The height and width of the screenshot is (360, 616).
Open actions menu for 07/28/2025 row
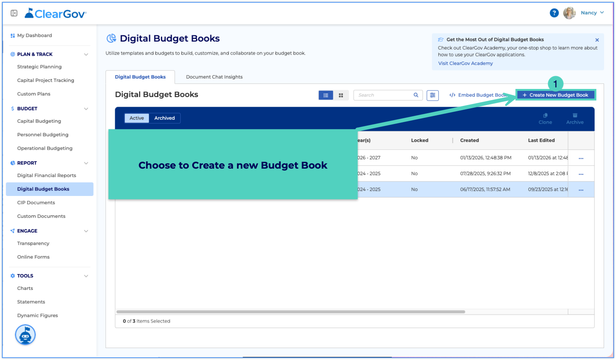[x=581, y=174]
